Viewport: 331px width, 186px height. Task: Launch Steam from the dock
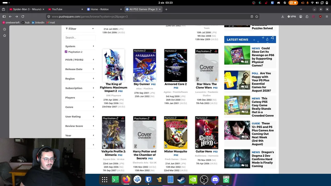coord(182,180)
